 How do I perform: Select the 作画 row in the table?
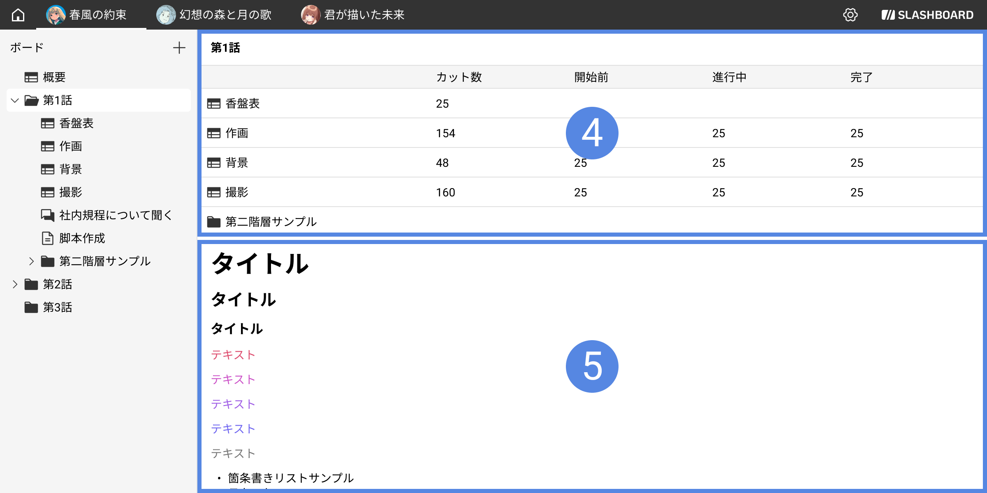tap(238, 133)
